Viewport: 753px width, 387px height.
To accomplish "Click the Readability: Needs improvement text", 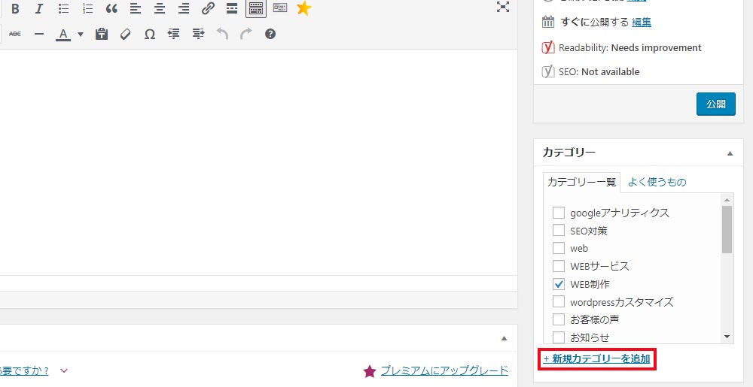I will point(630,48).
